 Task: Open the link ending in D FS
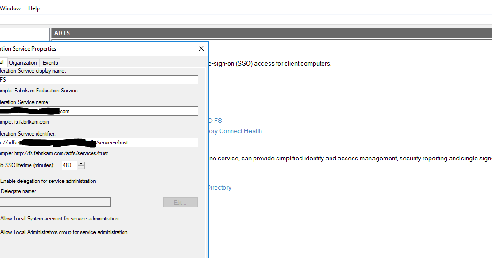(x=215, y=121)
